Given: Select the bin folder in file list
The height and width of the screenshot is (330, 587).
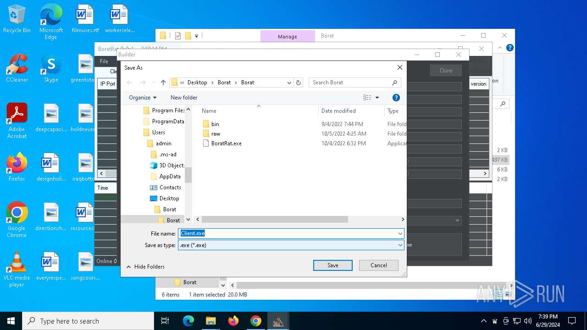Looking at the screenshot, I should [x=215, y=124].
